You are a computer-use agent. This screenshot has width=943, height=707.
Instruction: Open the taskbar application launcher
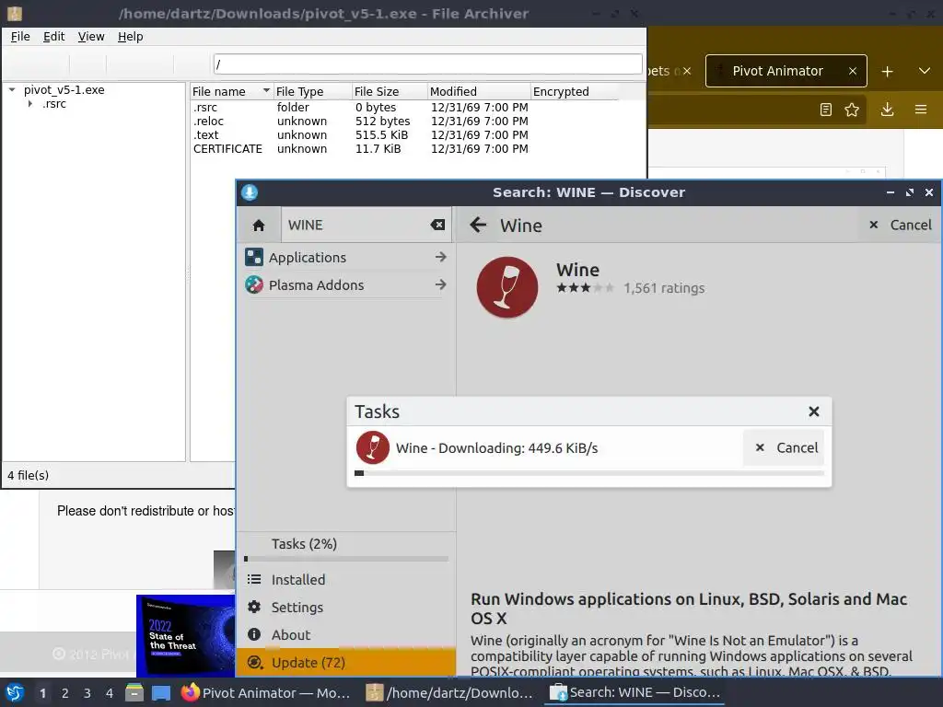pyautogui.click(x=15, y=693)
